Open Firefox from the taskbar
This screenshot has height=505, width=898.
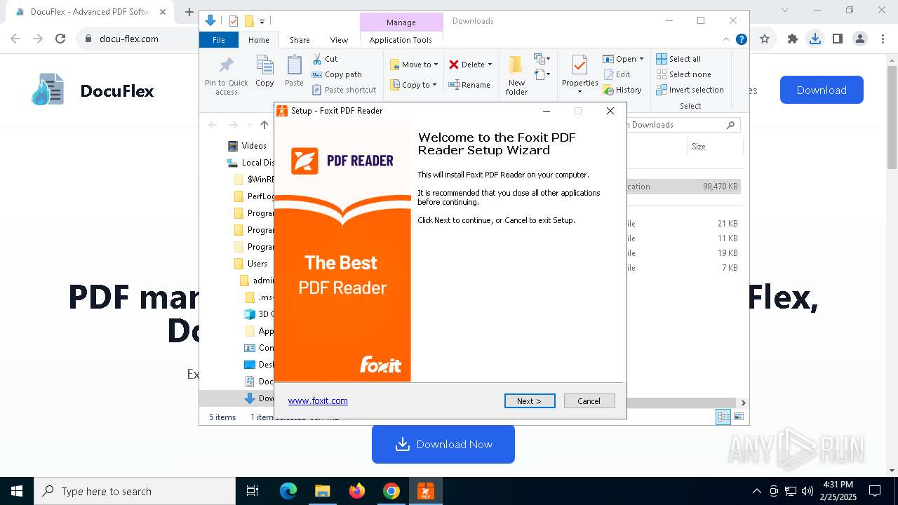pyautogui.click(x=357, y=491)
